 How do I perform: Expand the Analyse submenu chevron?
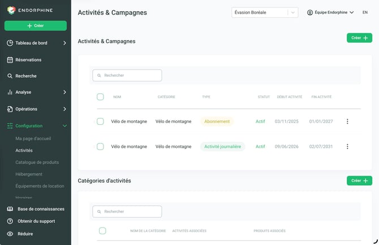[64, 92]
